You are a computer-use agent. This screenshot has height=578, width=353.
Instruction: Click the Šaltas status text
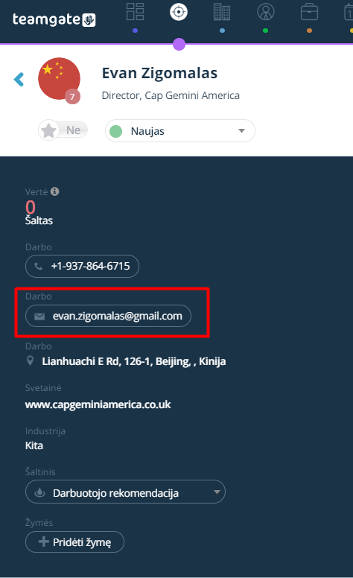click(39, 220)
